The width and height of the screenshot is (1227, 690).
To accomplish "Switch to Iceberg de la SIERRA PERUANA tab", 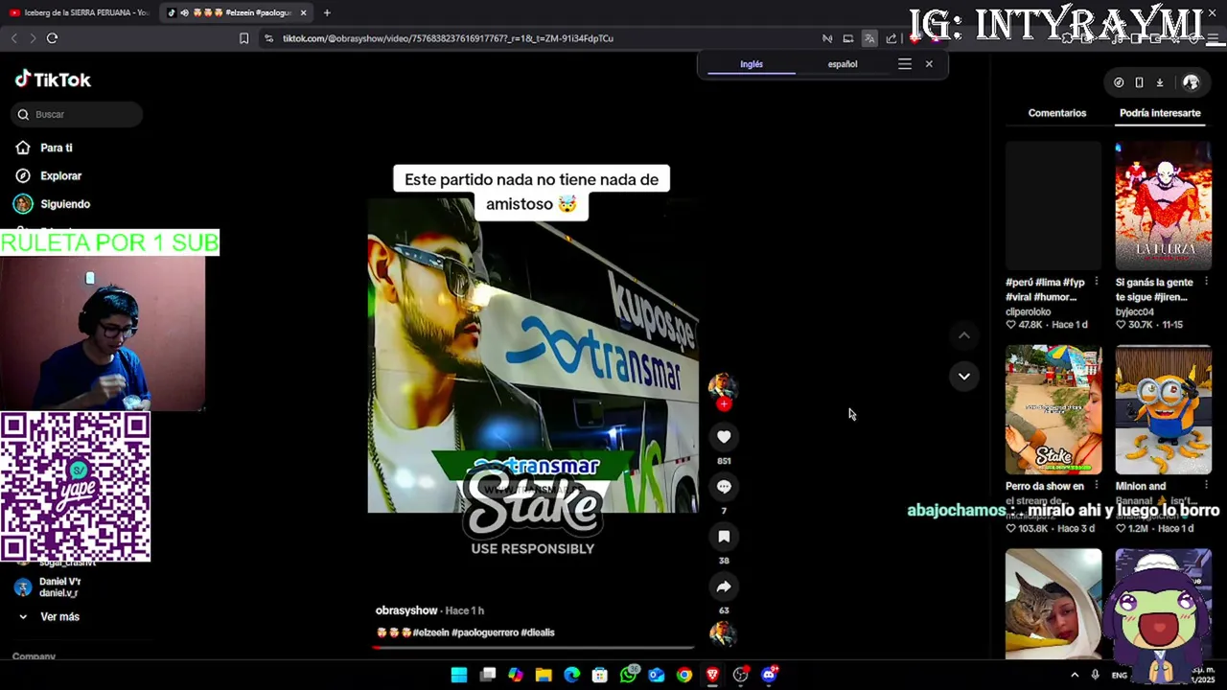I will pyautogui.click(x=79, y=12).
